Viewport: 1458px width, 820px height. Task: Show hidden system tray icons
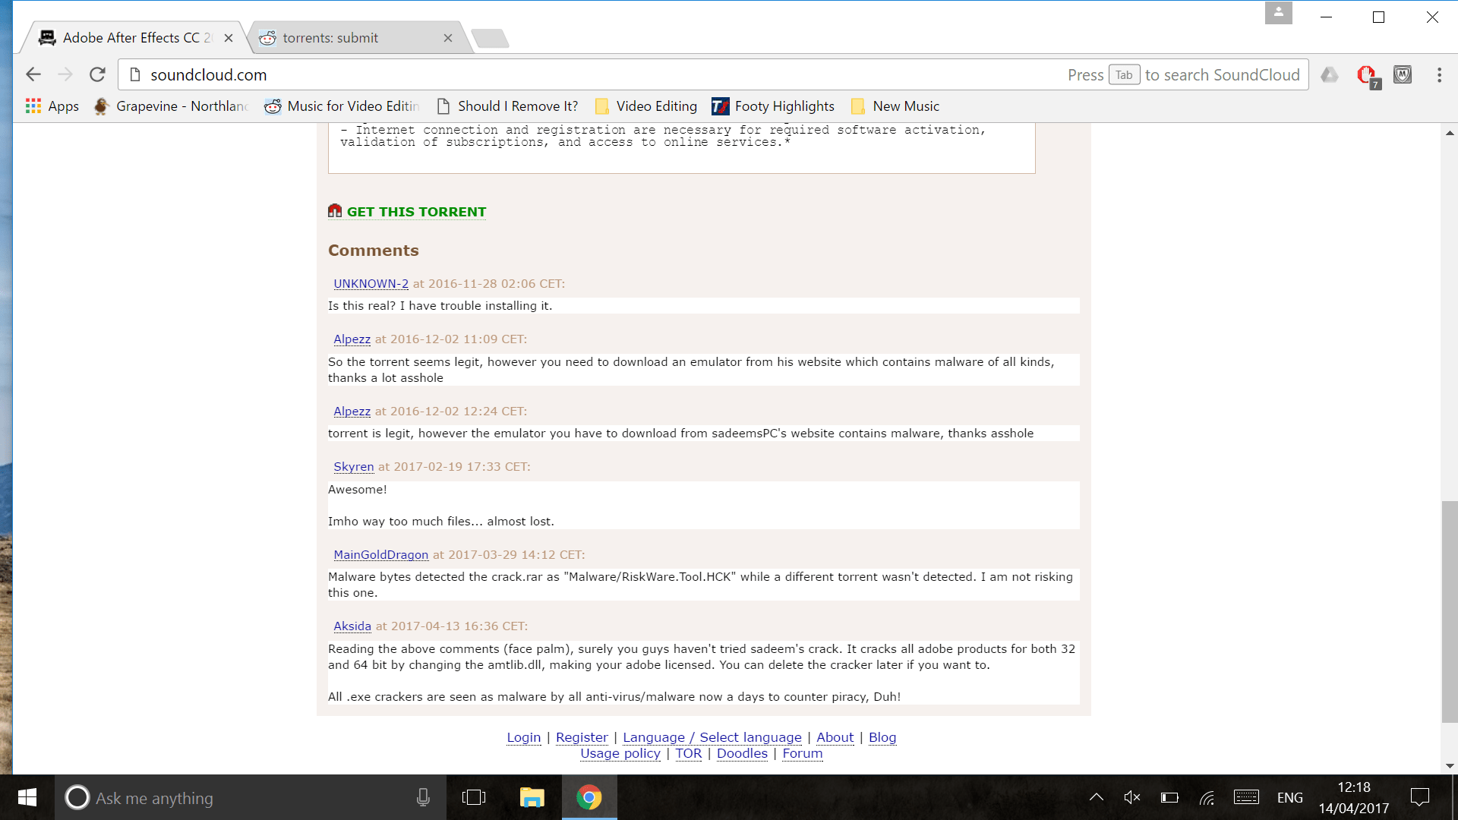(x=1096, y=797)
